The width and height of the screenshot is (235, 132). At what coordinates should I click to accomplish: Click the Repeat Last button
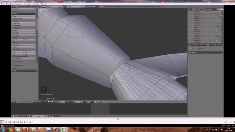click(x=23, y=45)
